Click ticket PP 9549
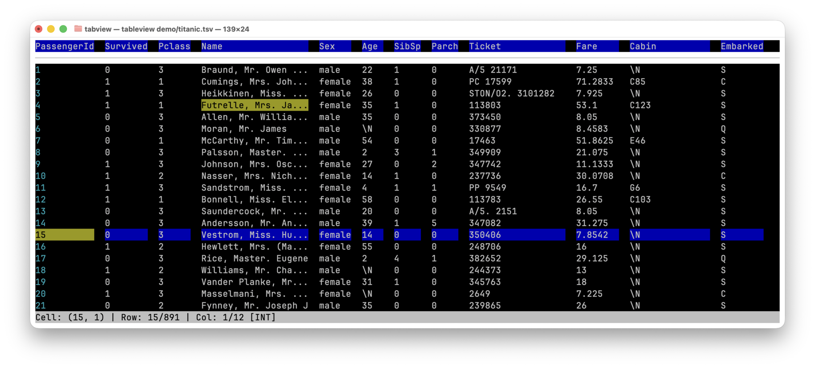The height and width of the screenshot is (368, 815). tap(487, 188)
